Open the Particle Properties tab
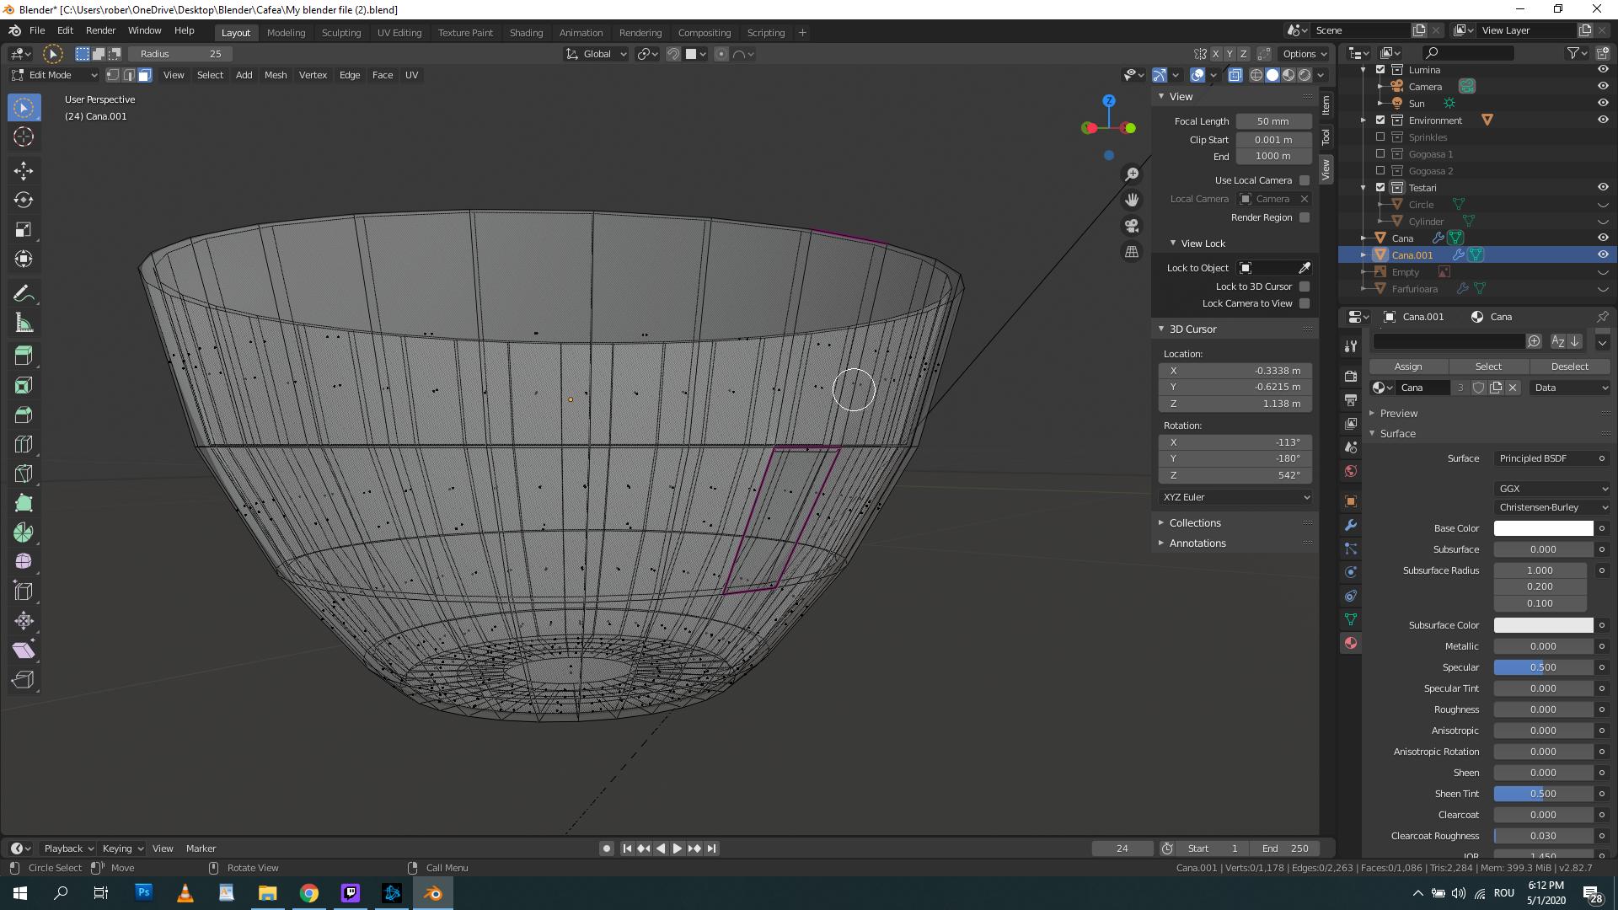Image resolution: width=1618 pixels, height=910 pixels. pyautogui.click(x=1351, y=549)
